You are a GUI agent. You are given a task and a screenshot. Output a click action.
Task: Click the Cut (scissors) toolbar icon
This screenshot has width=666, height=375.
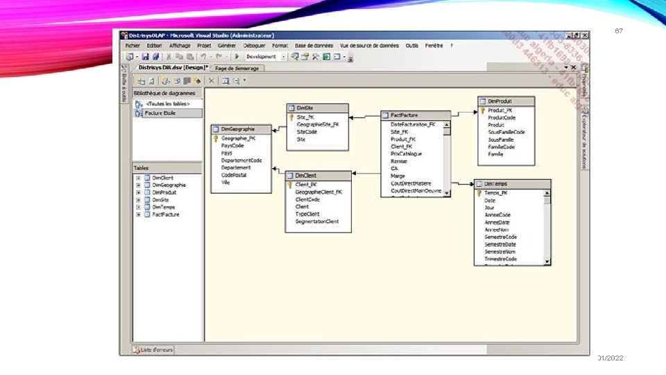click(x=169, y=56)
